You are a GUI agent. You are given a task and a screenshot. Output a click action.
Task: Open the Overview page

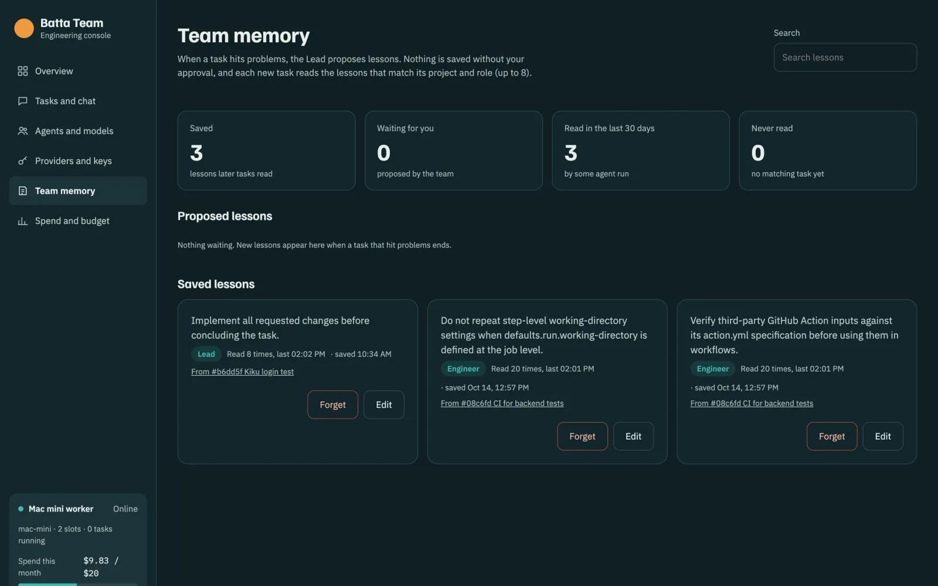[78, 71]
